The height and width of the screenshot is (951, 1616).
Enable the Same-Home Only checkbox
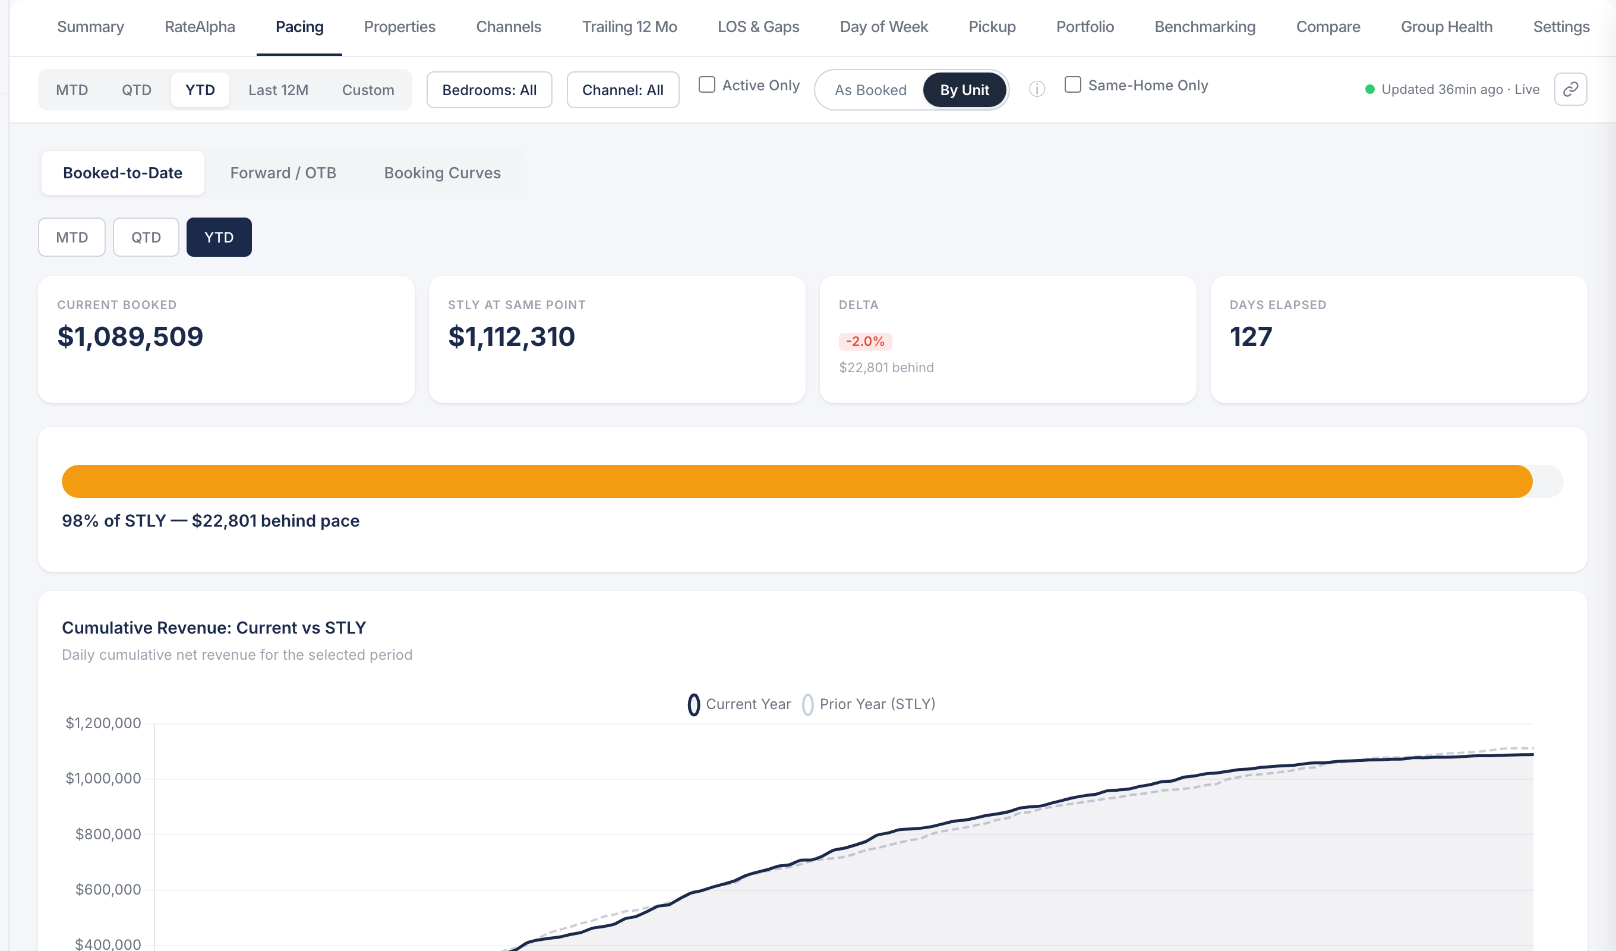1072,85
